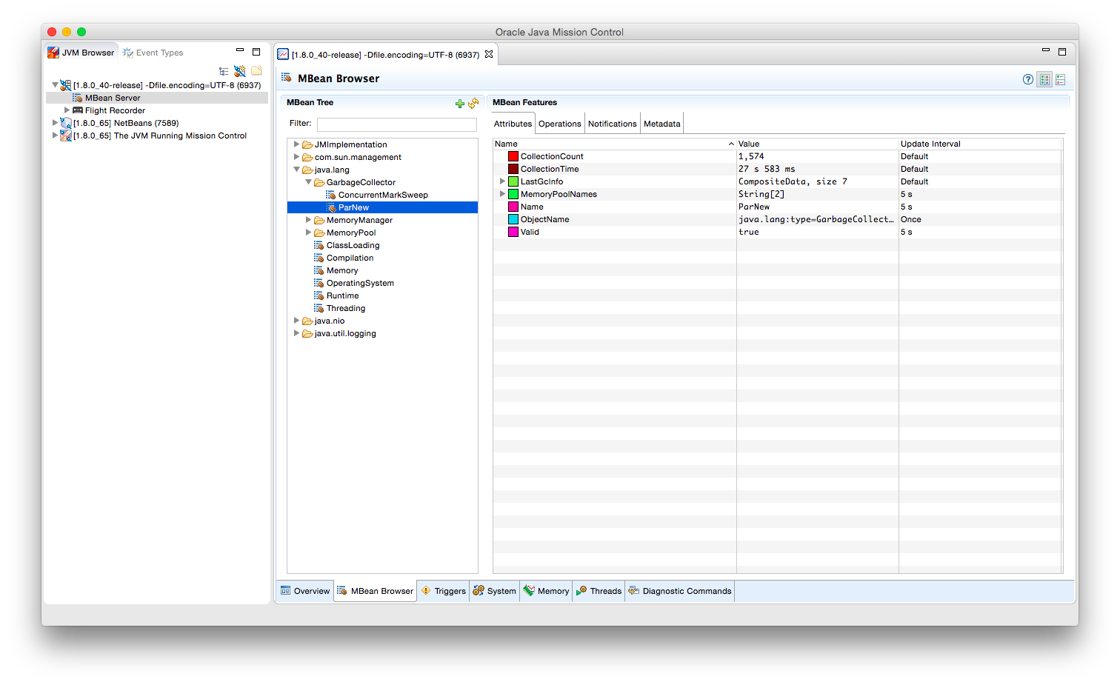Click the "27 s 583 ms" value cell
Image resolution: width=1120 pixels, height=685 pixels.
tap(818, 169)
